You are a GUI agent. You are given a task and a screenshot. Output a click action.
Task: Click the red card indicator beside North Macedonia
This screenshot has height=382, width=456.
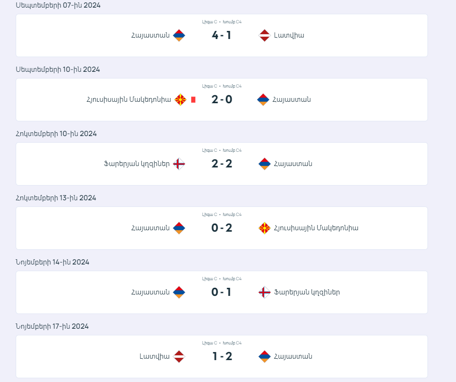(193, 100)
